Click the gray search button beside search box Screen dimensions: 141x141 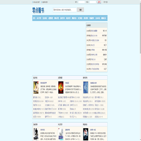80,10
